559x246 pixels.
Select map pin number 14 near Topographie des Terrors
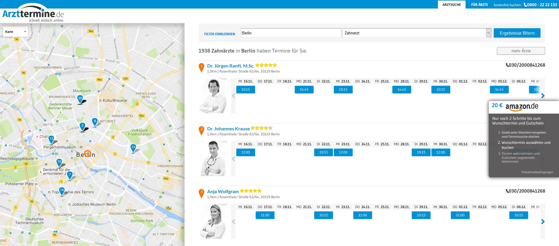pyautogui.click(x=62, y=191)
